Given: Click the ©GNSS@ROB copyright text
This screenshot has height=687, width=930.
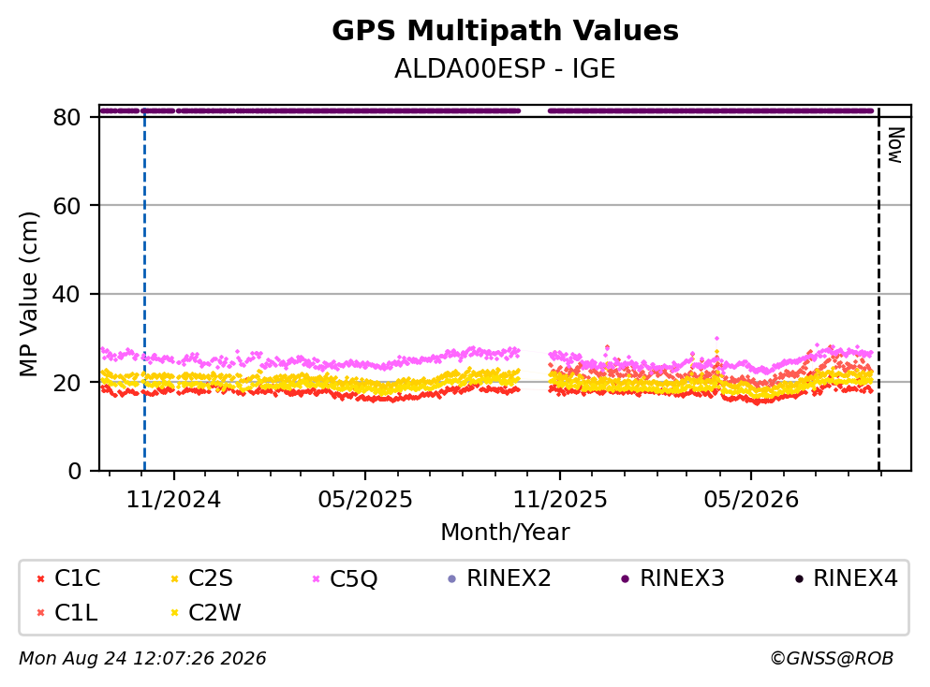Looking at the screenshot, I should click(832, 659).
